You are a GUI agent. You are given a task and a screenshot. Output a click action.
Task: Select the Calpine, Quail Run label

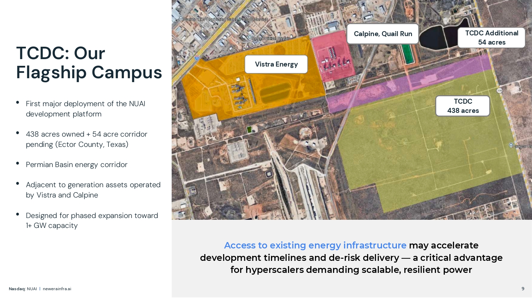[x=383, y=34]
